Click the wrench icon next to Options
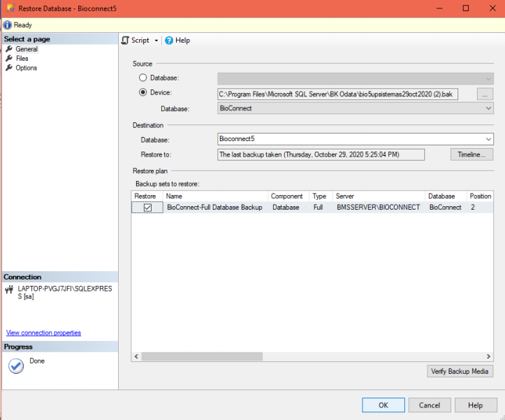Screen dimensions: 505x420 pyautogui.click(x=9, y=68)
